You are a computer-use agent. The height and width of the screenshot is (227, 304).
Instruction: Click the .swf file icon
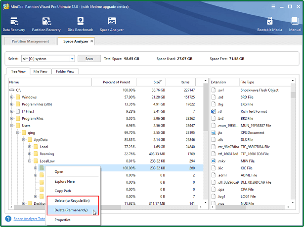(x=214, y=90)
